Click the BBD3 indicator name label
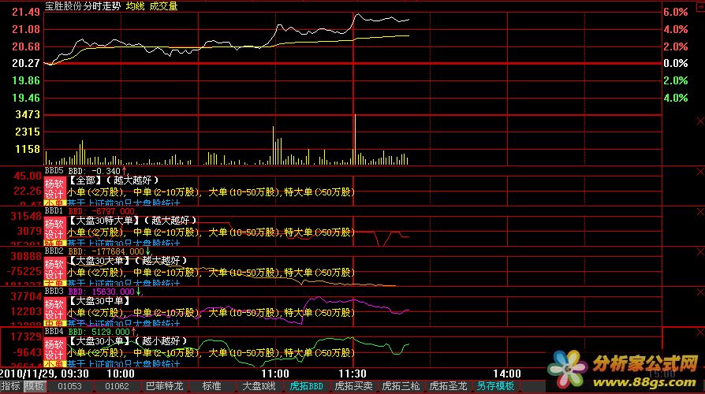Screen dimensions: 705x394 pos(54,292)
